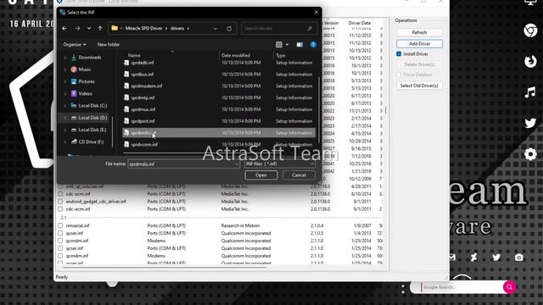Screen dimensions: 543x305
Task: Open Chrome icon on desktop sidebar
Action: pyautogui.click(x=530, y=30)
